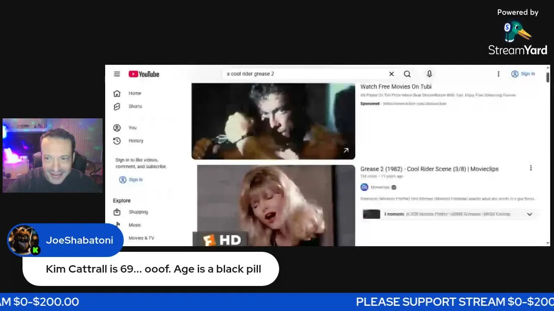
Task: Click the search field with 'a cool rider grease 2'
Action: coord(305,74)
